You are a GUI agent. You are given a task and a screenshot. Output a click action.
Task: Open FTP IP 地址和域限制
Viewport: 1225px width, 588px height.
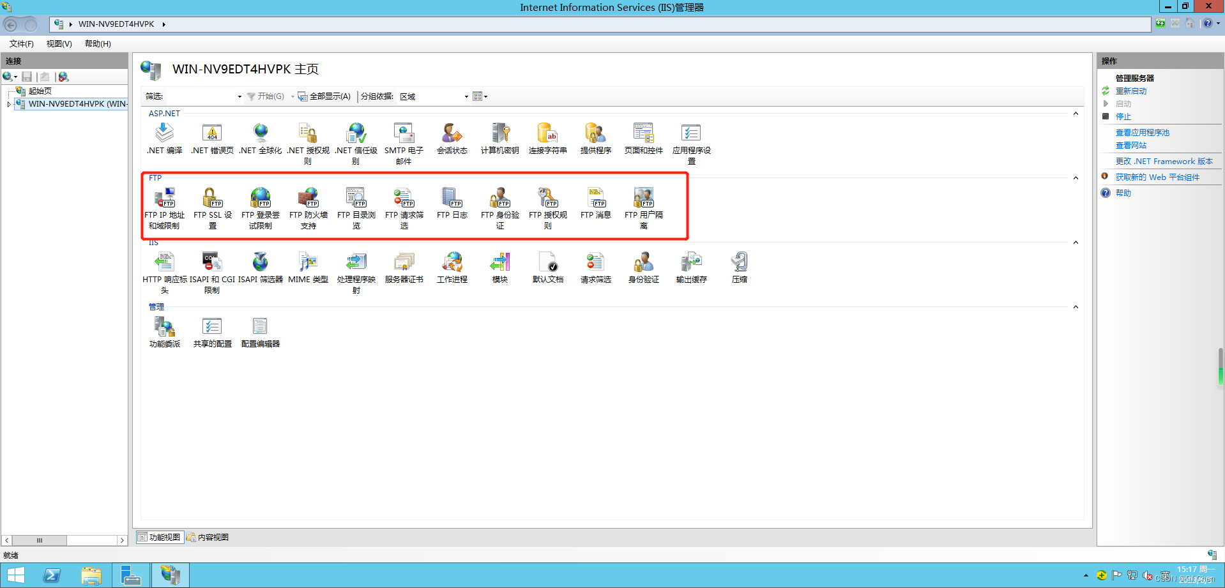(x=165, y=208)
